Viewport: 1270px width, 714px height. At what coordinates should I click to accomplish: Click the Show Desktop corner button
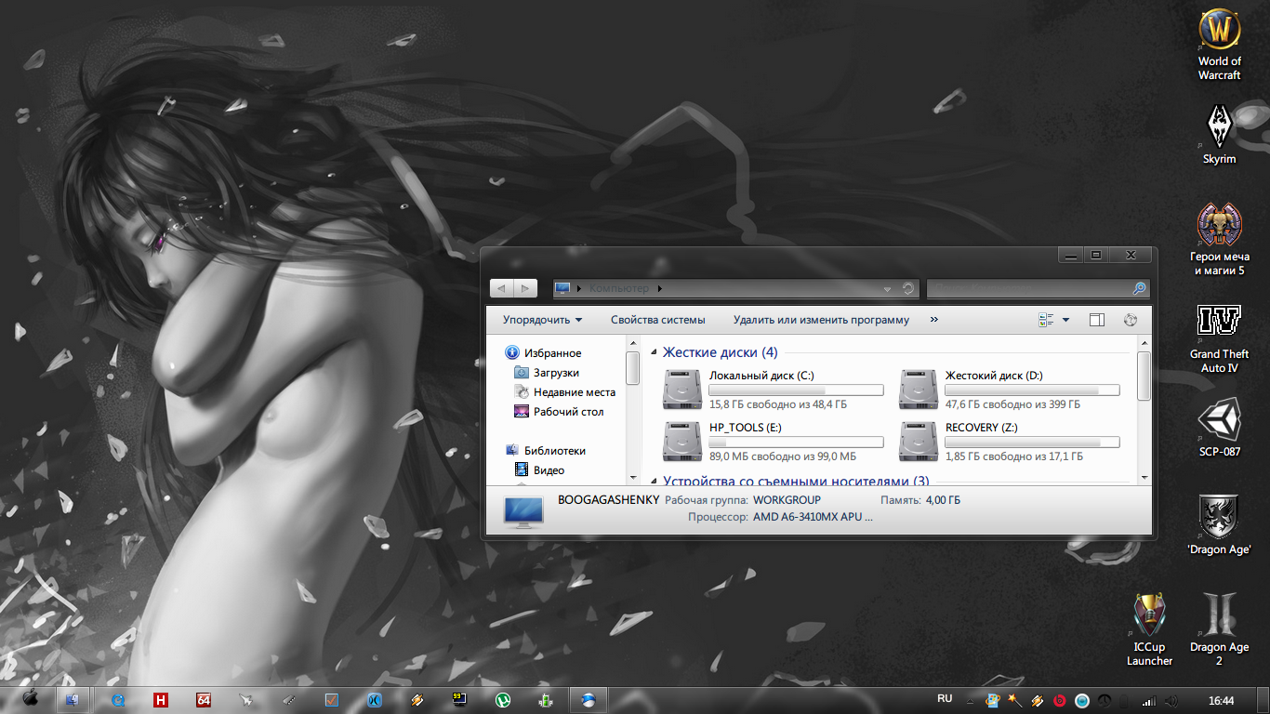click(x=1263, y=700)
